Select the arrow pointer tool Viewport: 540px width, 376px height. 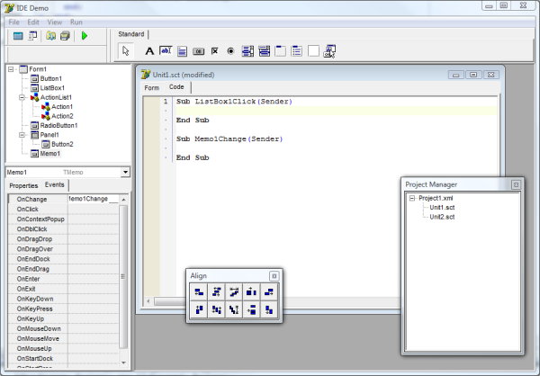coord(126,51)
